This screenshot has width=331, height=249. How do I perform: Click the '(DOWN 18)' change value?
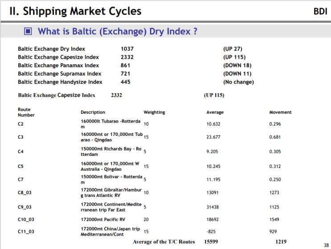pyautogui.click(x=237, y=65)
